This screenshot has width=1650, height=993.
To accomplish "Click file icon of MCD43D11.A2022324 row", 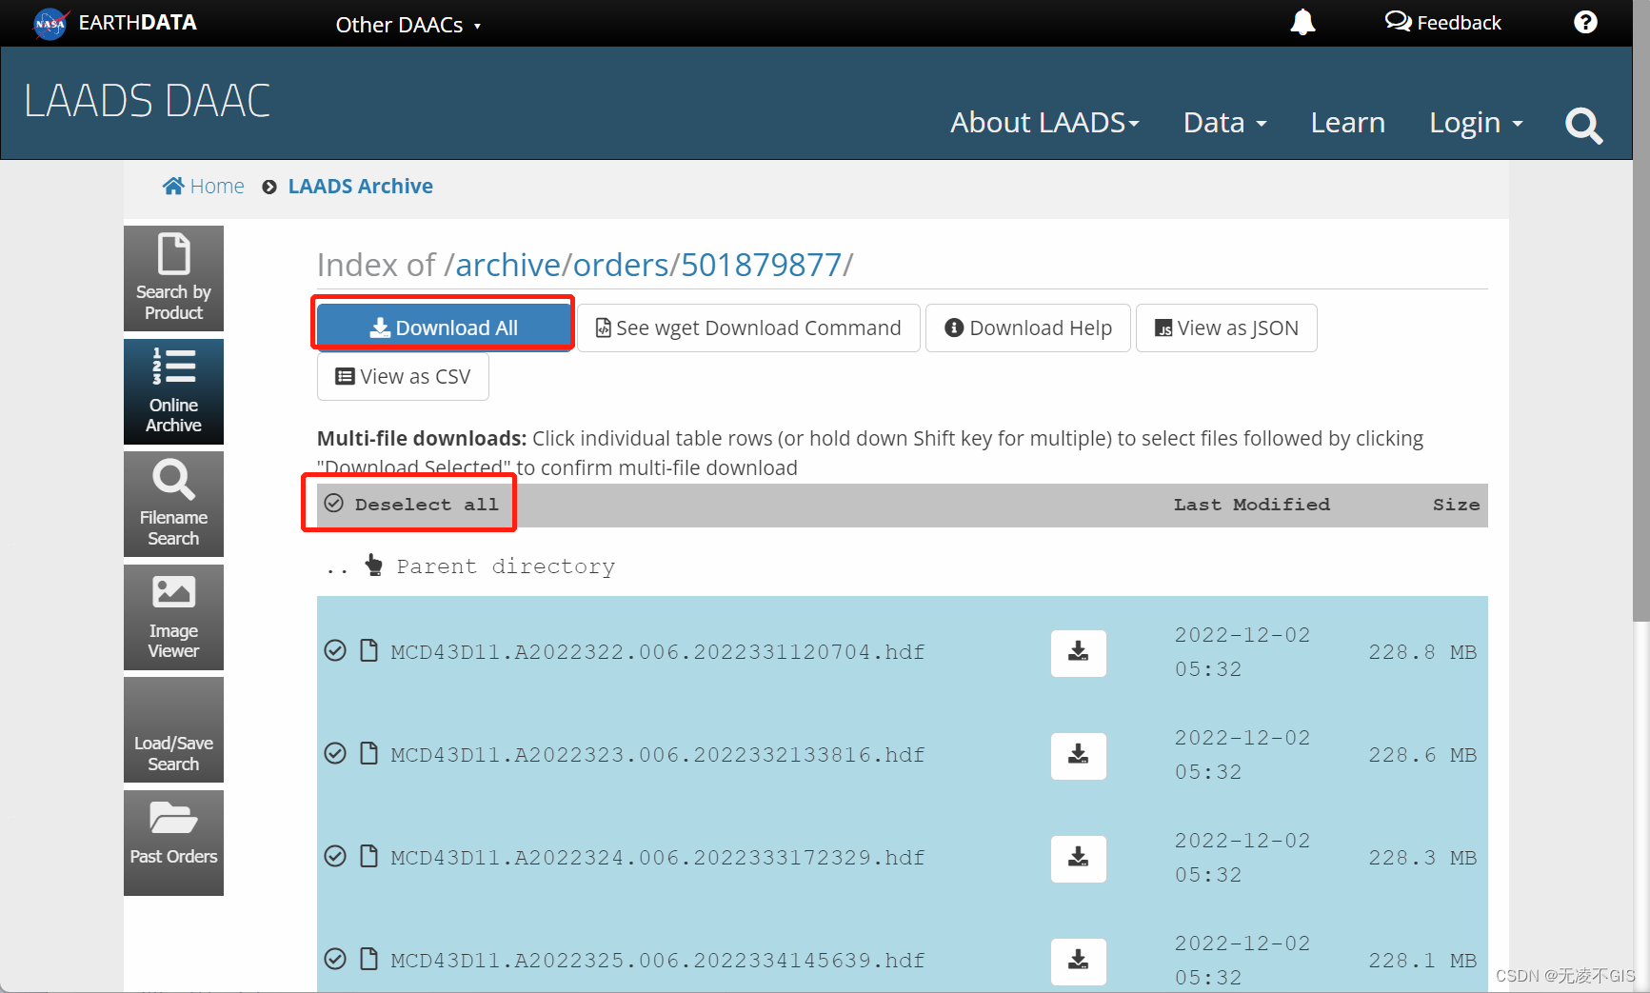I will tap(369, 857).
